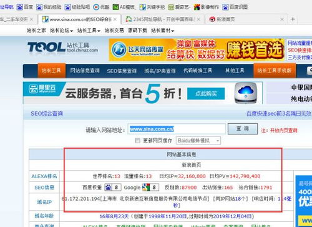
Task: Click the Google PR rank icon
Action: [146, 188]
